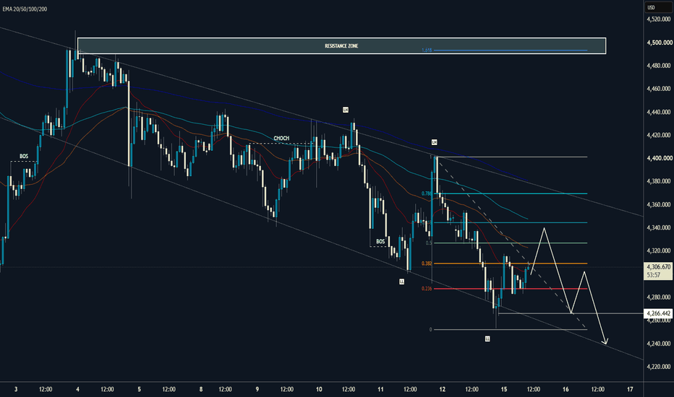Click the LL marker below latest low

pos(487,339)
